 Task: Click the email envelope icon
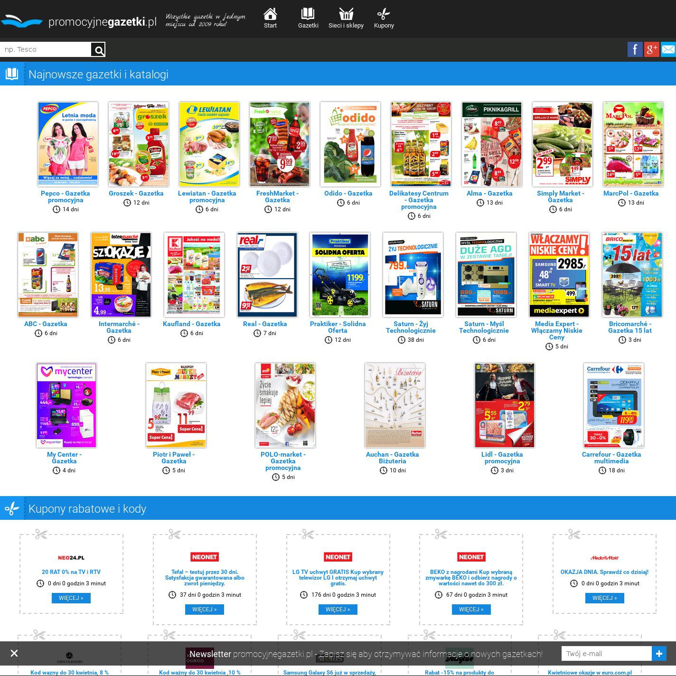(668, 49)
